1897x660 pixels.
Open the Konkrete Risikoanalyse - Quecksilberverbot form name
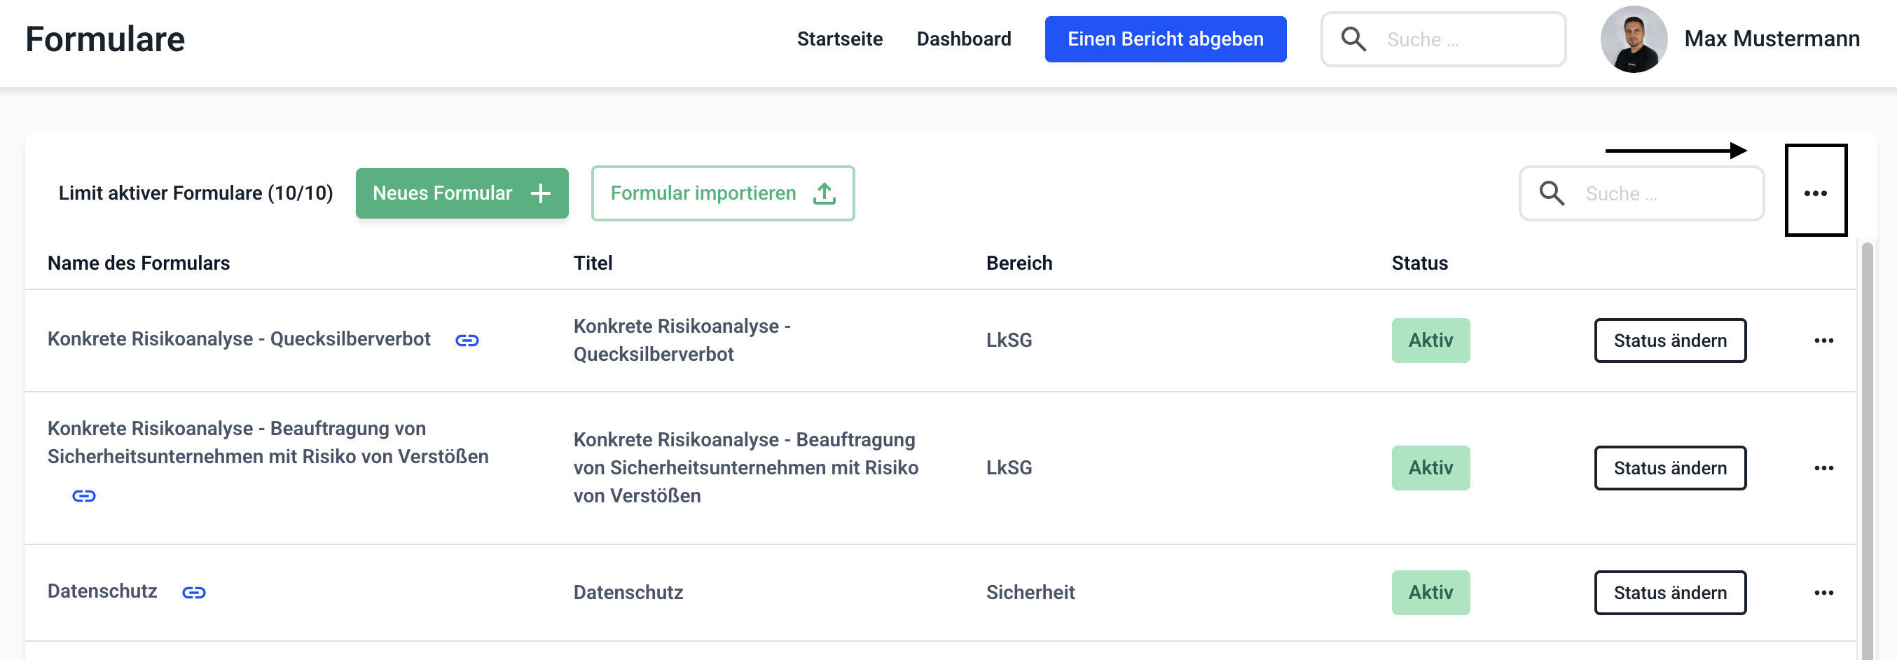click(239, 339)
